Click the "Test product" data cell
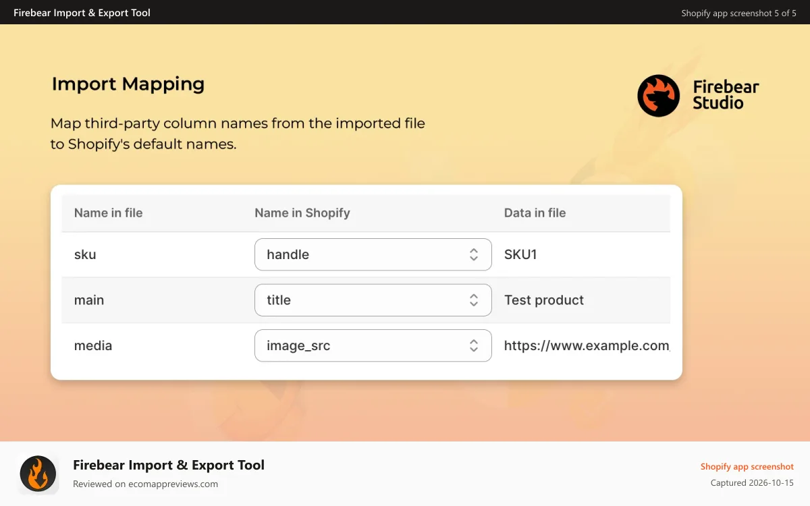810x506 pixels. [x=544, y=300]
